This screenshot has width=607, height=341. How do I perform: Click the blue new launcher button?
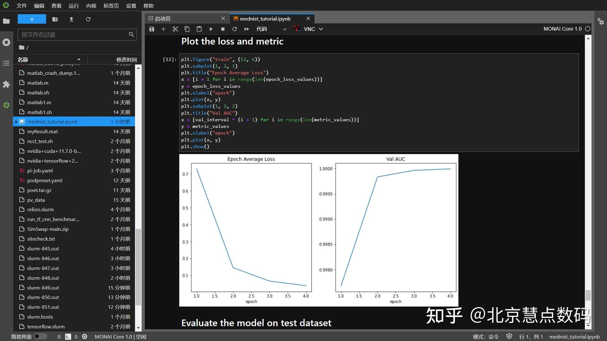32,19
